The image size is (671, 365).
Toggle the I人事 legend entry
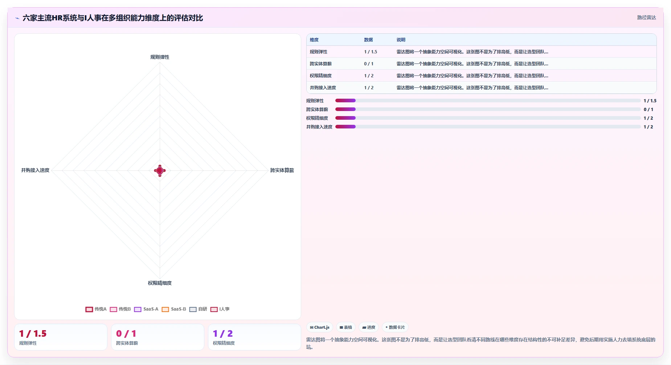220,309
